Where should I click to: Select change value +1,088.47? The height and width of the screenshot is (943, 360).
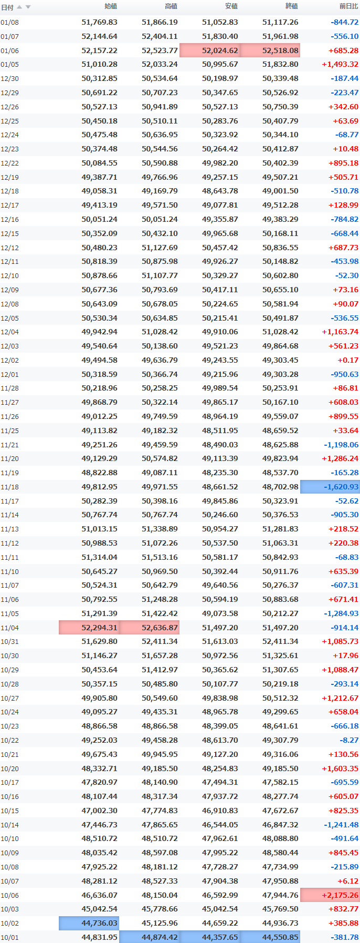pyautogui.click(x=340, y=670)
